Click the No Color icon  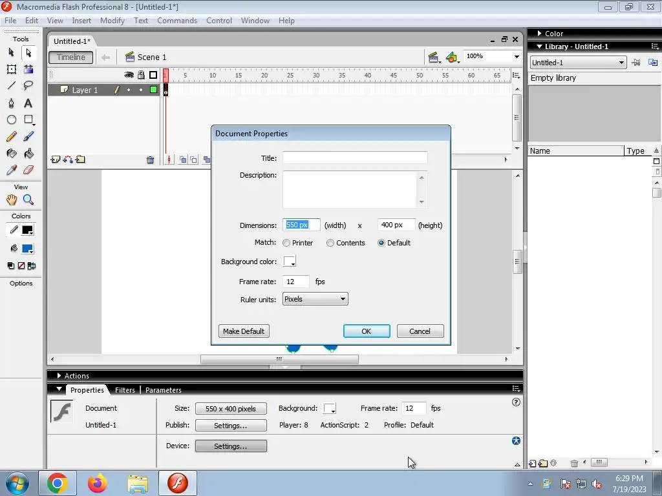tap(21, 265)
